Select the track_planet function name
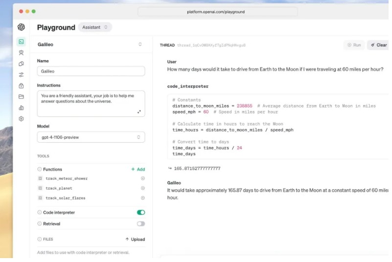Viewport: 392px width, 262px height. pos(59,188)
